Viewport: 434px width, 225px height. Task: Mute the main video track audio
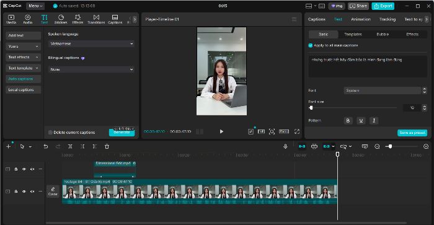pos(32,192)
